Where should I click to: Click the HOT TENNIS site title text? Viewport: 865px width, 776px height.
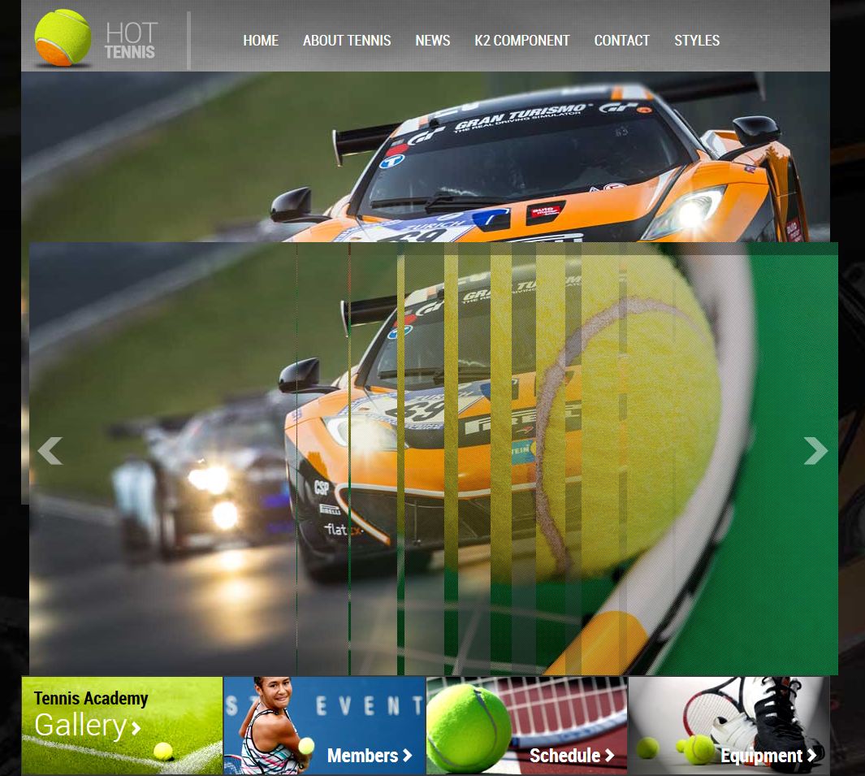coord(132,41)
